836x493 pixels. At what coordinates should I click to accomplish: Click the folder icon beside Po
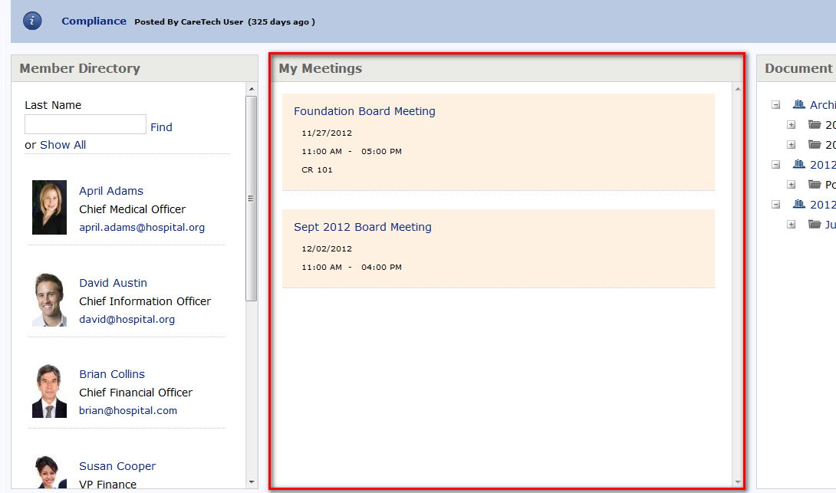point(815,185)
